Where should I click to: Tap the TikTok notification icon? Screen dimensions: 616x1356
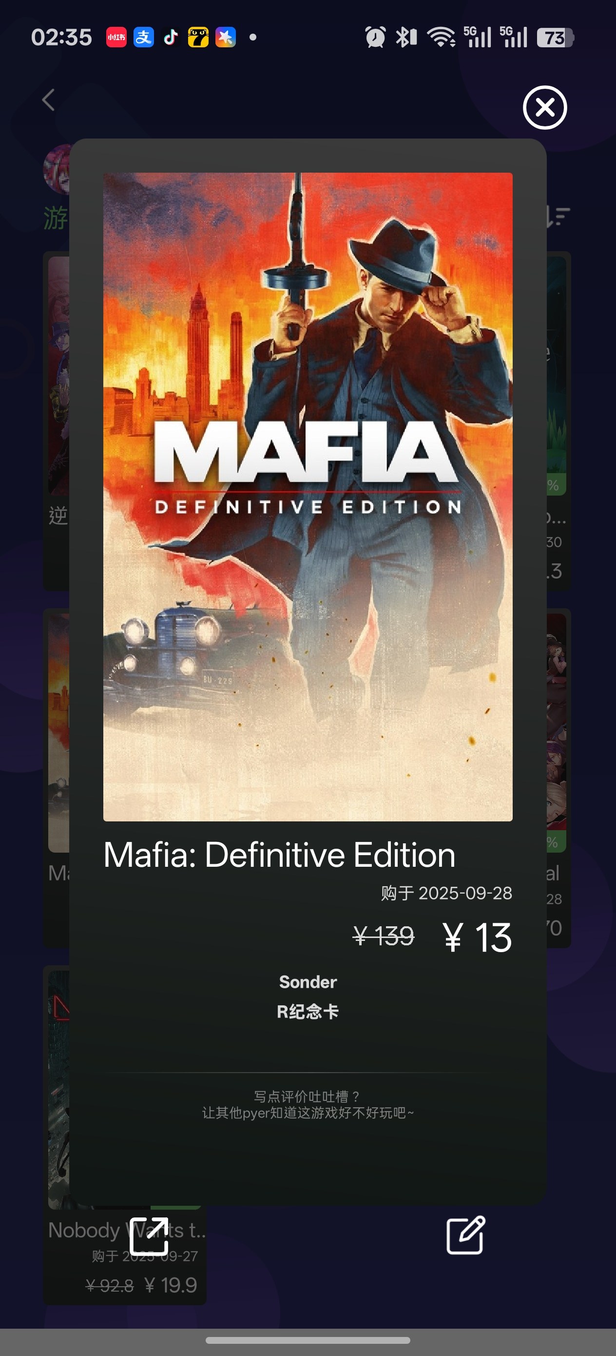click(171, 38)
